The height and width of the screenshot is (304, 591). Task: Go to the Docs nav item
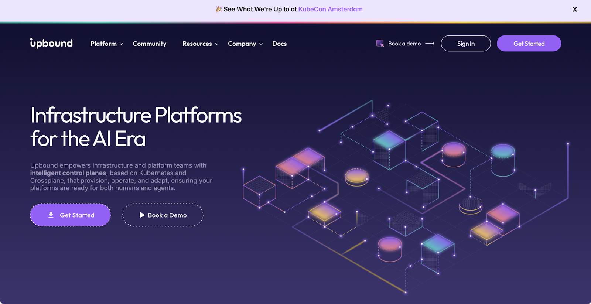(279, 44)
